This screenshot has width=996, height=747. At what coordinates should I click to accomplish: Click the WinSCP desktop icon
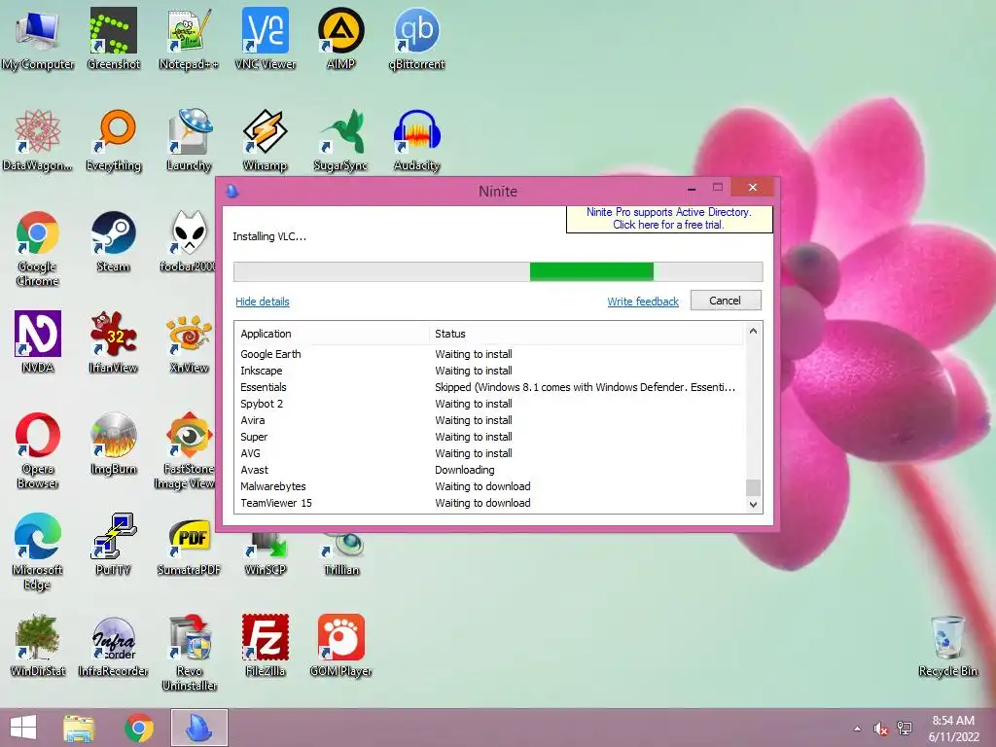265,553
